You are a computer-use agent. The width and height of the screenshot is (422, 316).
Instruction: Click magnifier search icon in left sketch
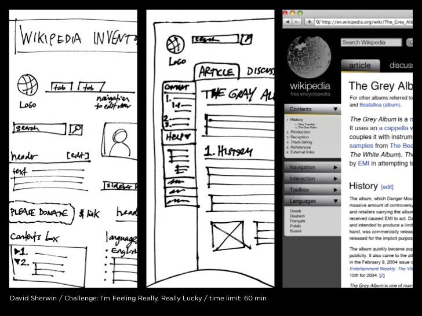point(76,130)
